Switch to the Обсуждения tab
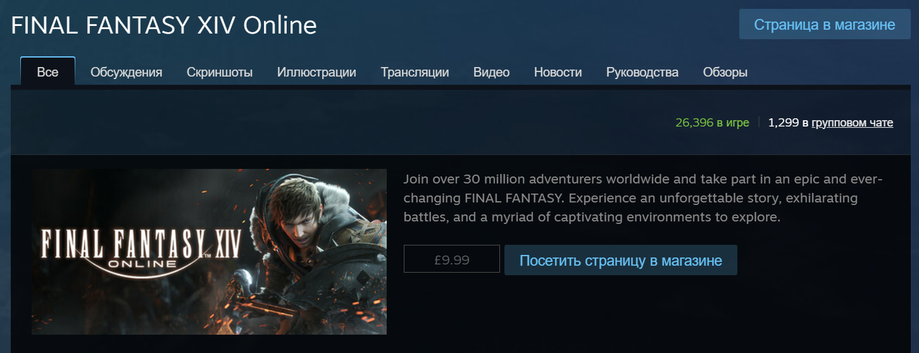Image resolution: width=919 pixels, height=353 pixels. (x=126, y=72)
